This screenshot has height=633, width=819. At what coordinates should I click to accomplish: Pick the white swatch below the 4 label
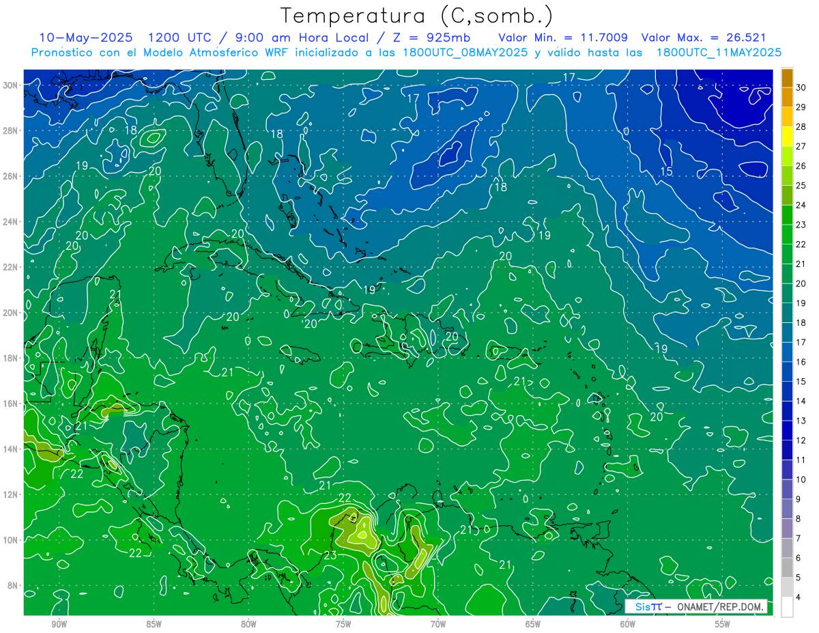[787, 607]
